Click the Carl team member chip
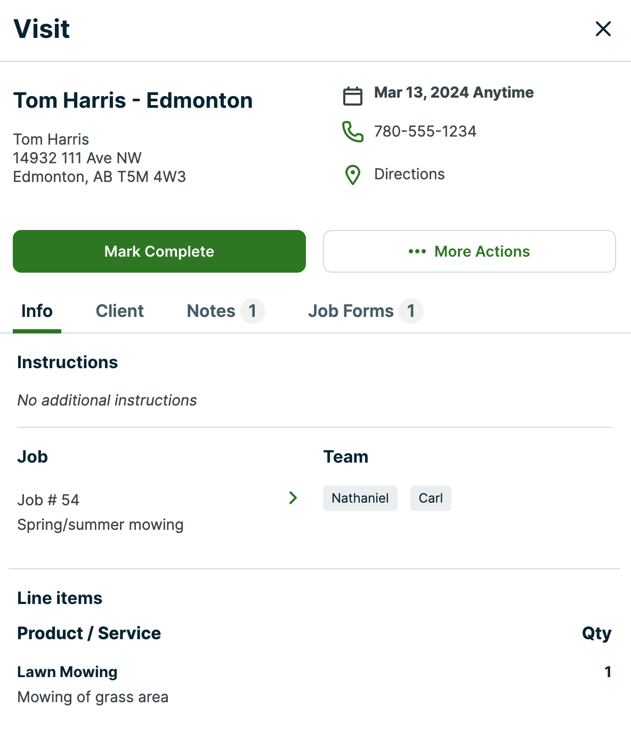This screenshot has height=747, width=631. 431,498
